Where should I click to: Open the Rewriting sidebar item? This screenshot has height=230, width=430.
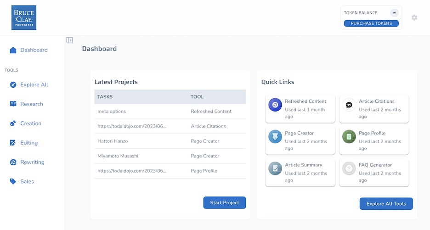point(32,162)
